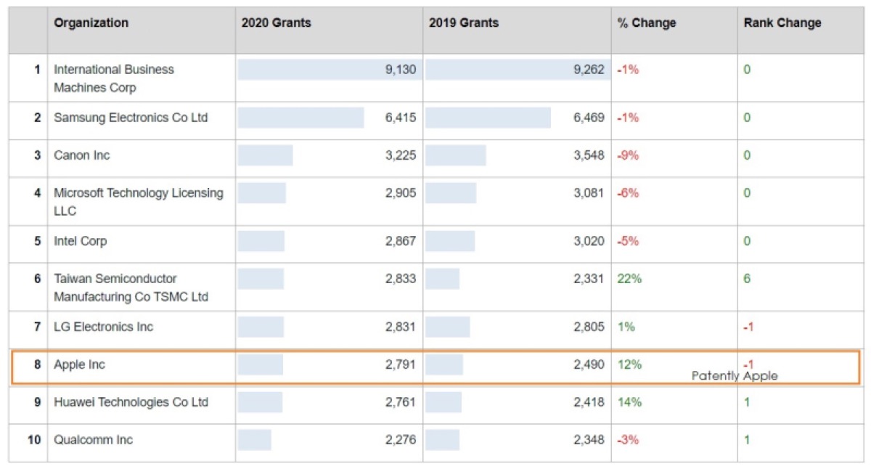Click the 2019 Grants column header
The image size is (871, 469).
click(x=464, y=23)
